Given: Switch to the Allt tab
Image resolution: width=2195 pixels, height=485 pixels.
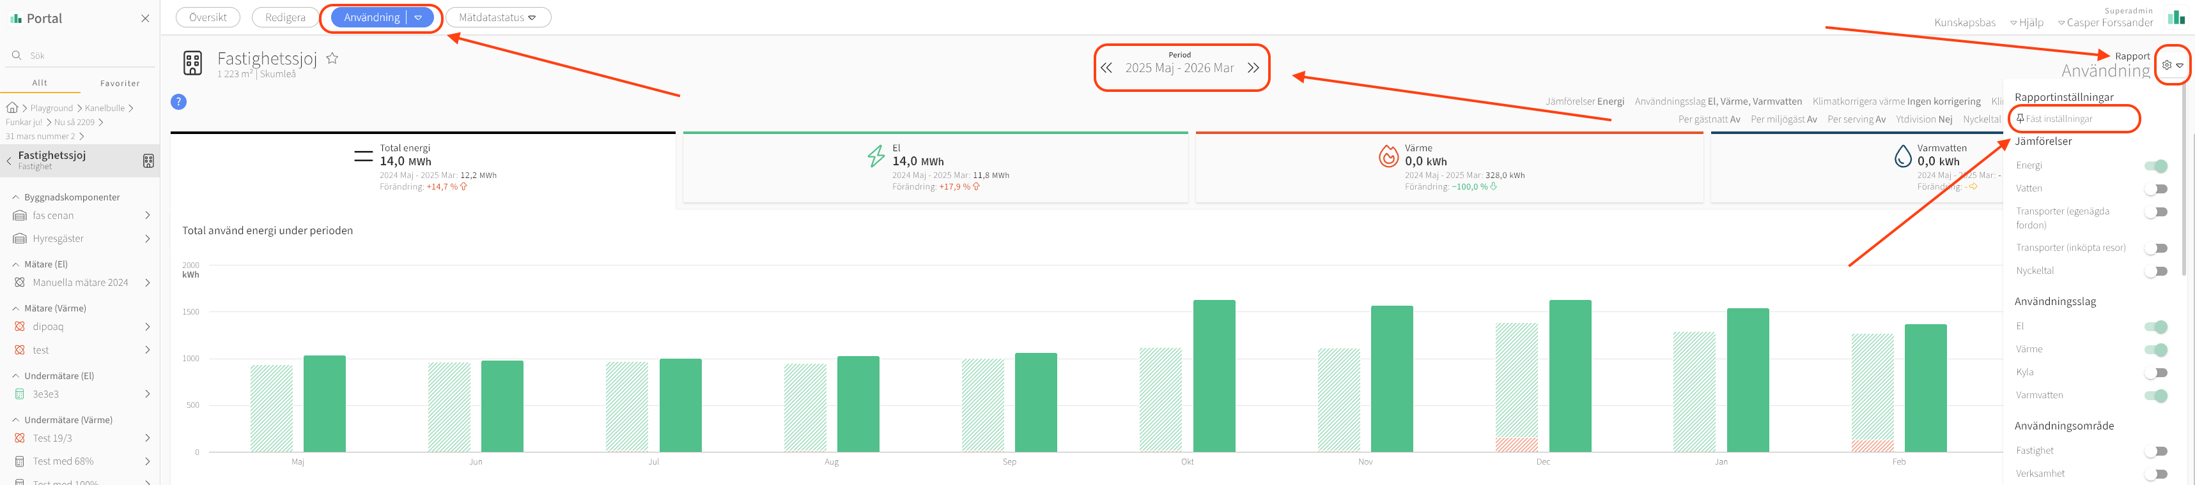Looking at the screenshot, I should click(40, 84).
